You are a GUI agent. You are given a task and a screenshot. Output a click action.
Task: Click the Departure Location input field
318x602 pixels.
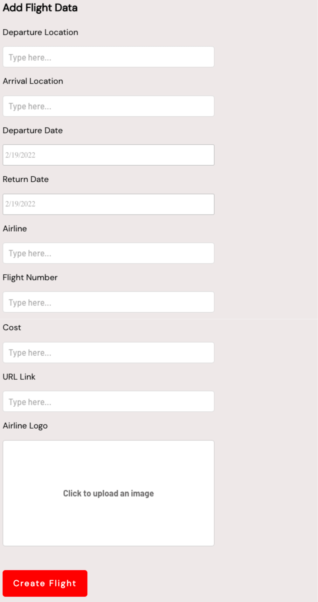click(108, 57)
